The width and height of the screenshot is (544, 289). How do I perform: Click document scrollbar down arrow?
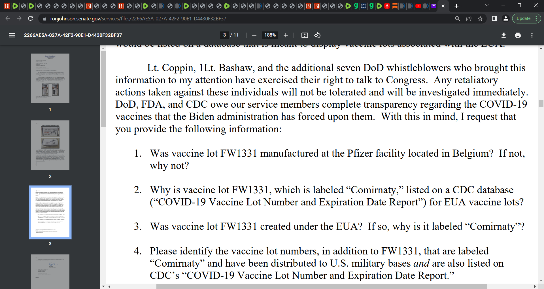[x=541, y=280]
